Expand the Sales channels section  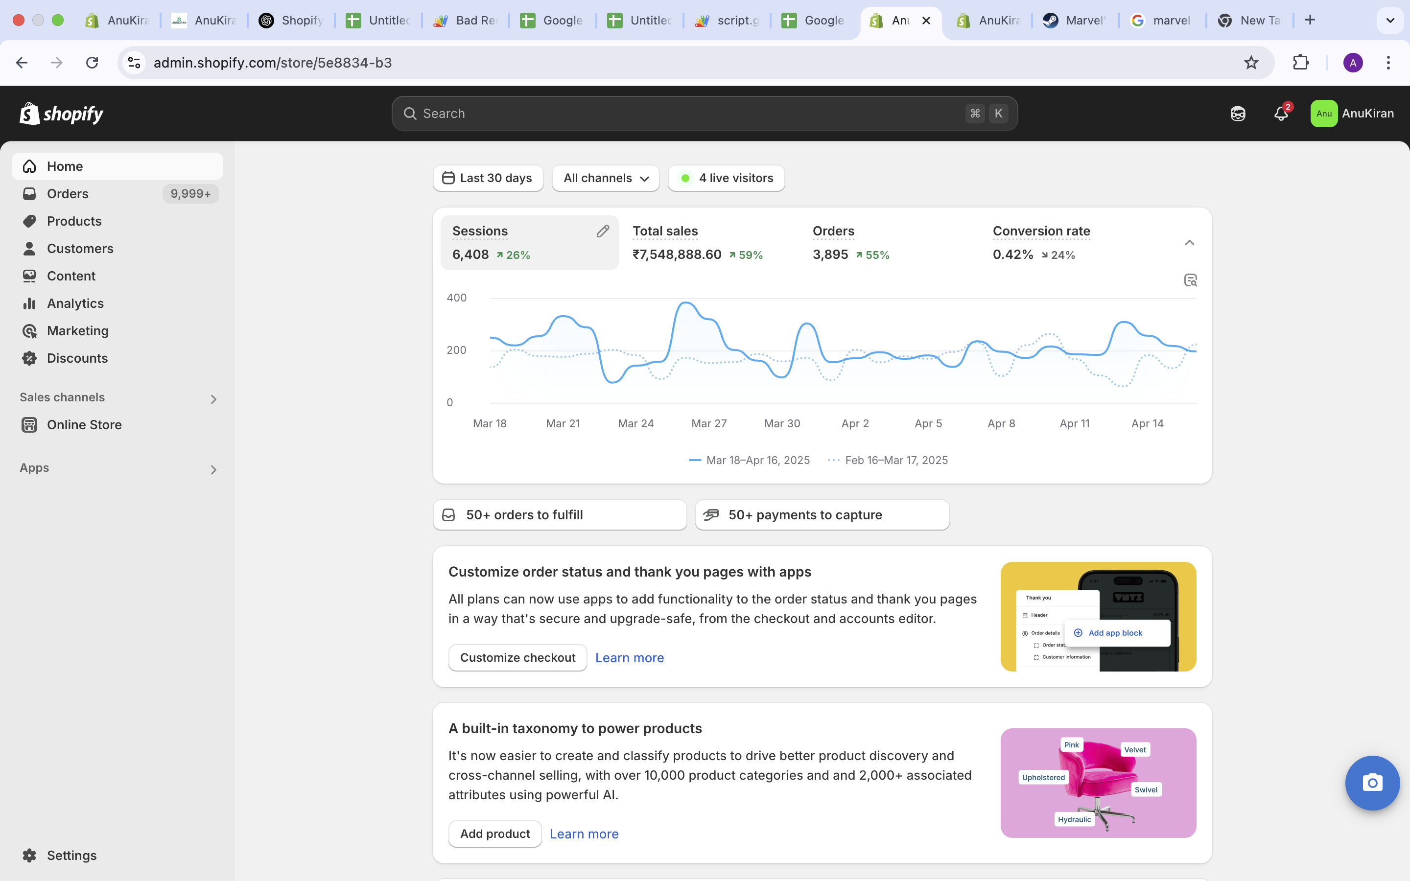click(213, 398)
